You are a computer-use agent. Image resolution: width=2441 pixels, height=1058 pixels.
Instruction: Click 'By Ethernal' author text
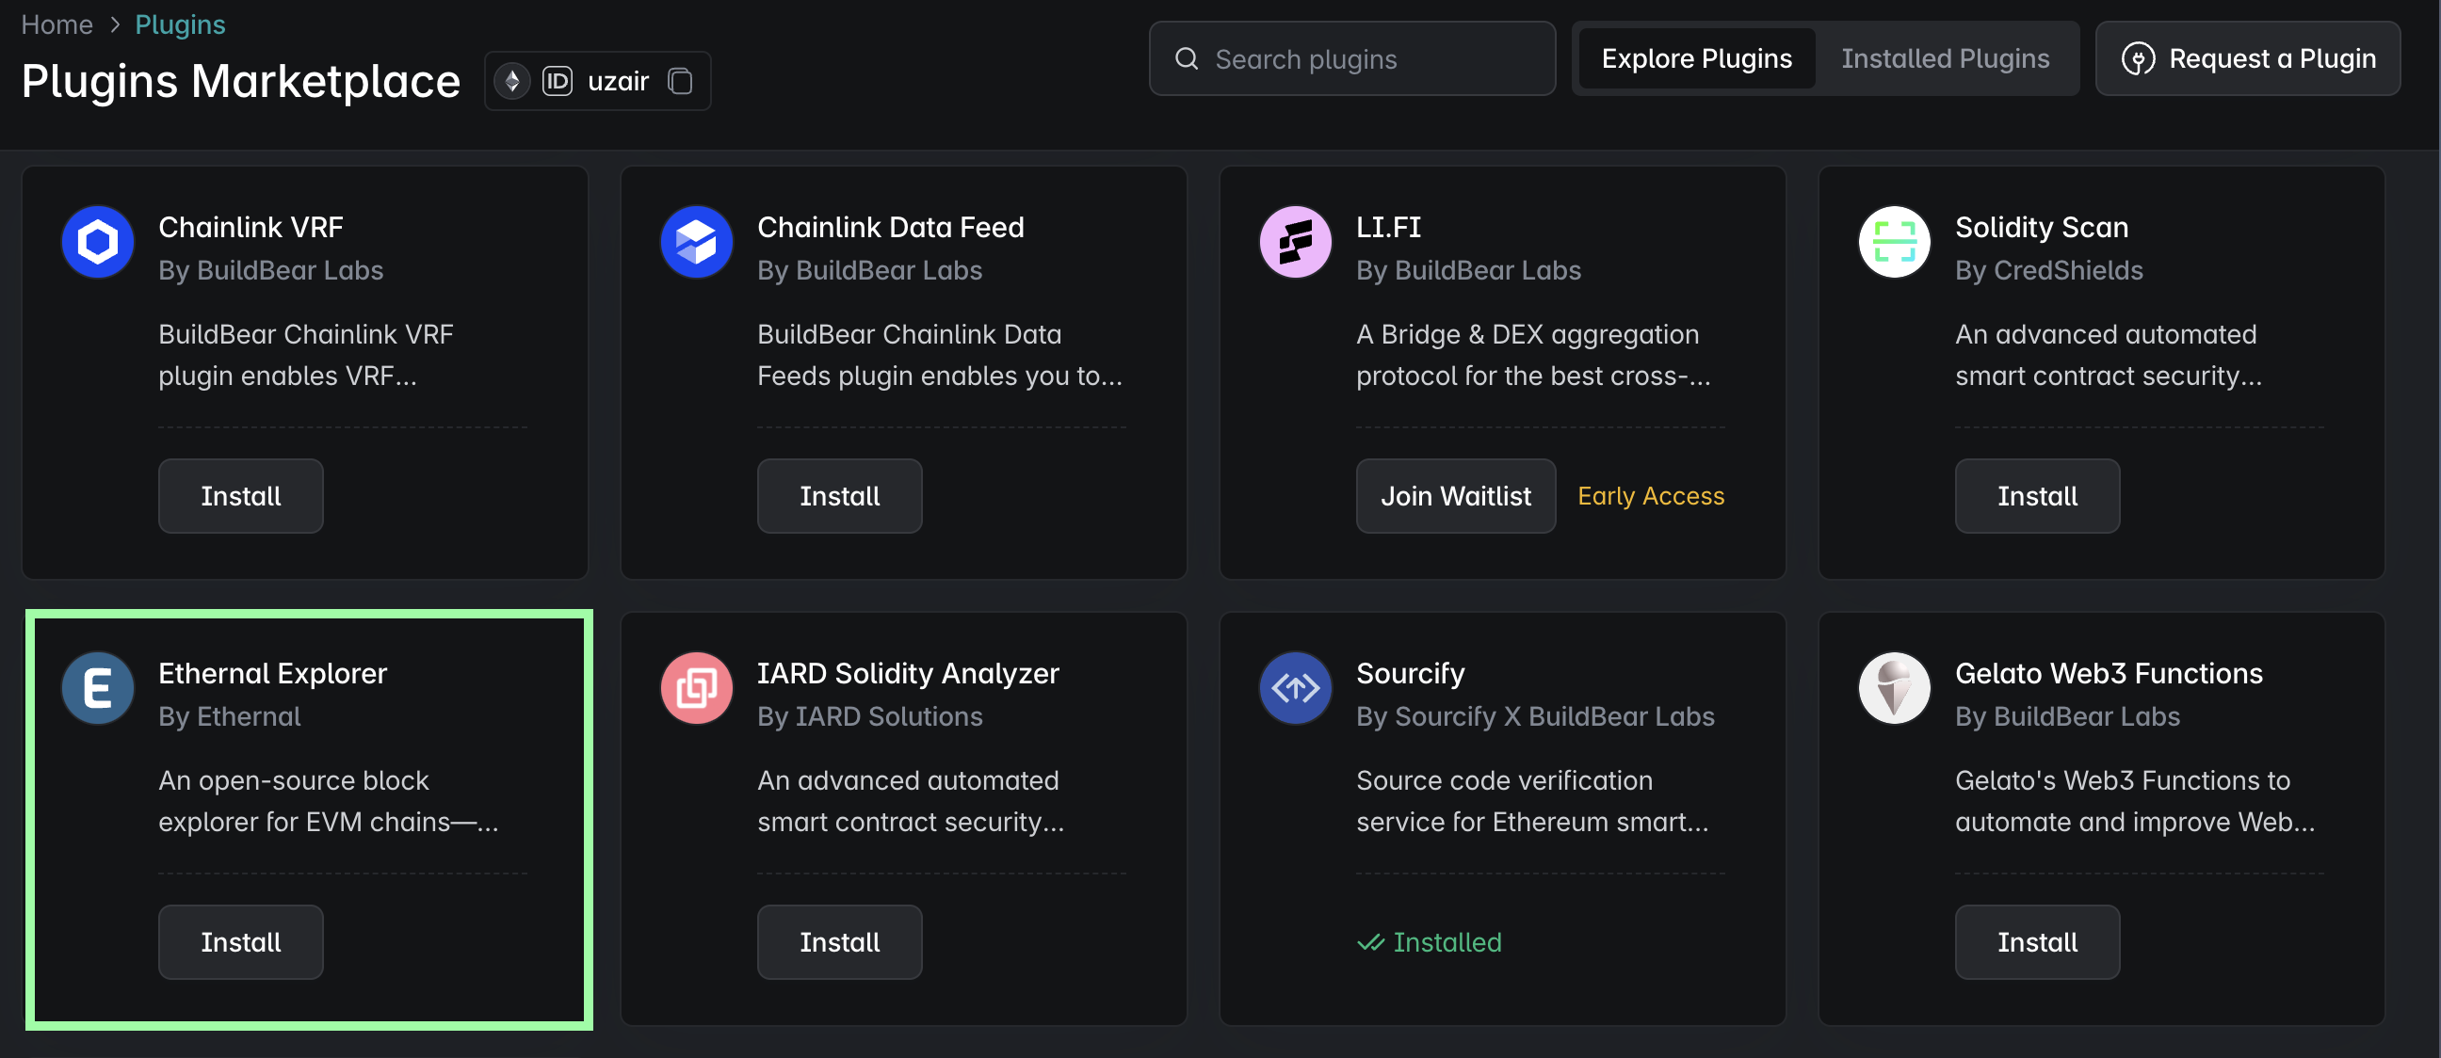230,717
